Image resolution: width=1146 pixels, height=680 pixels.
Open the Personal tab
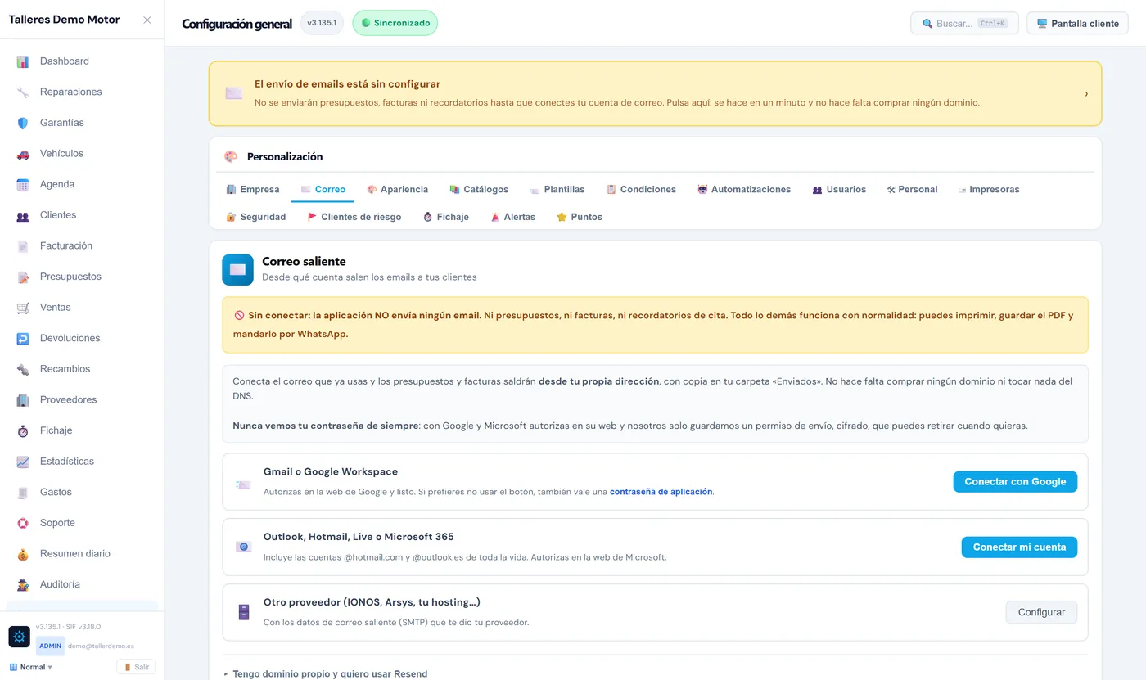click(x=912, y=190)
